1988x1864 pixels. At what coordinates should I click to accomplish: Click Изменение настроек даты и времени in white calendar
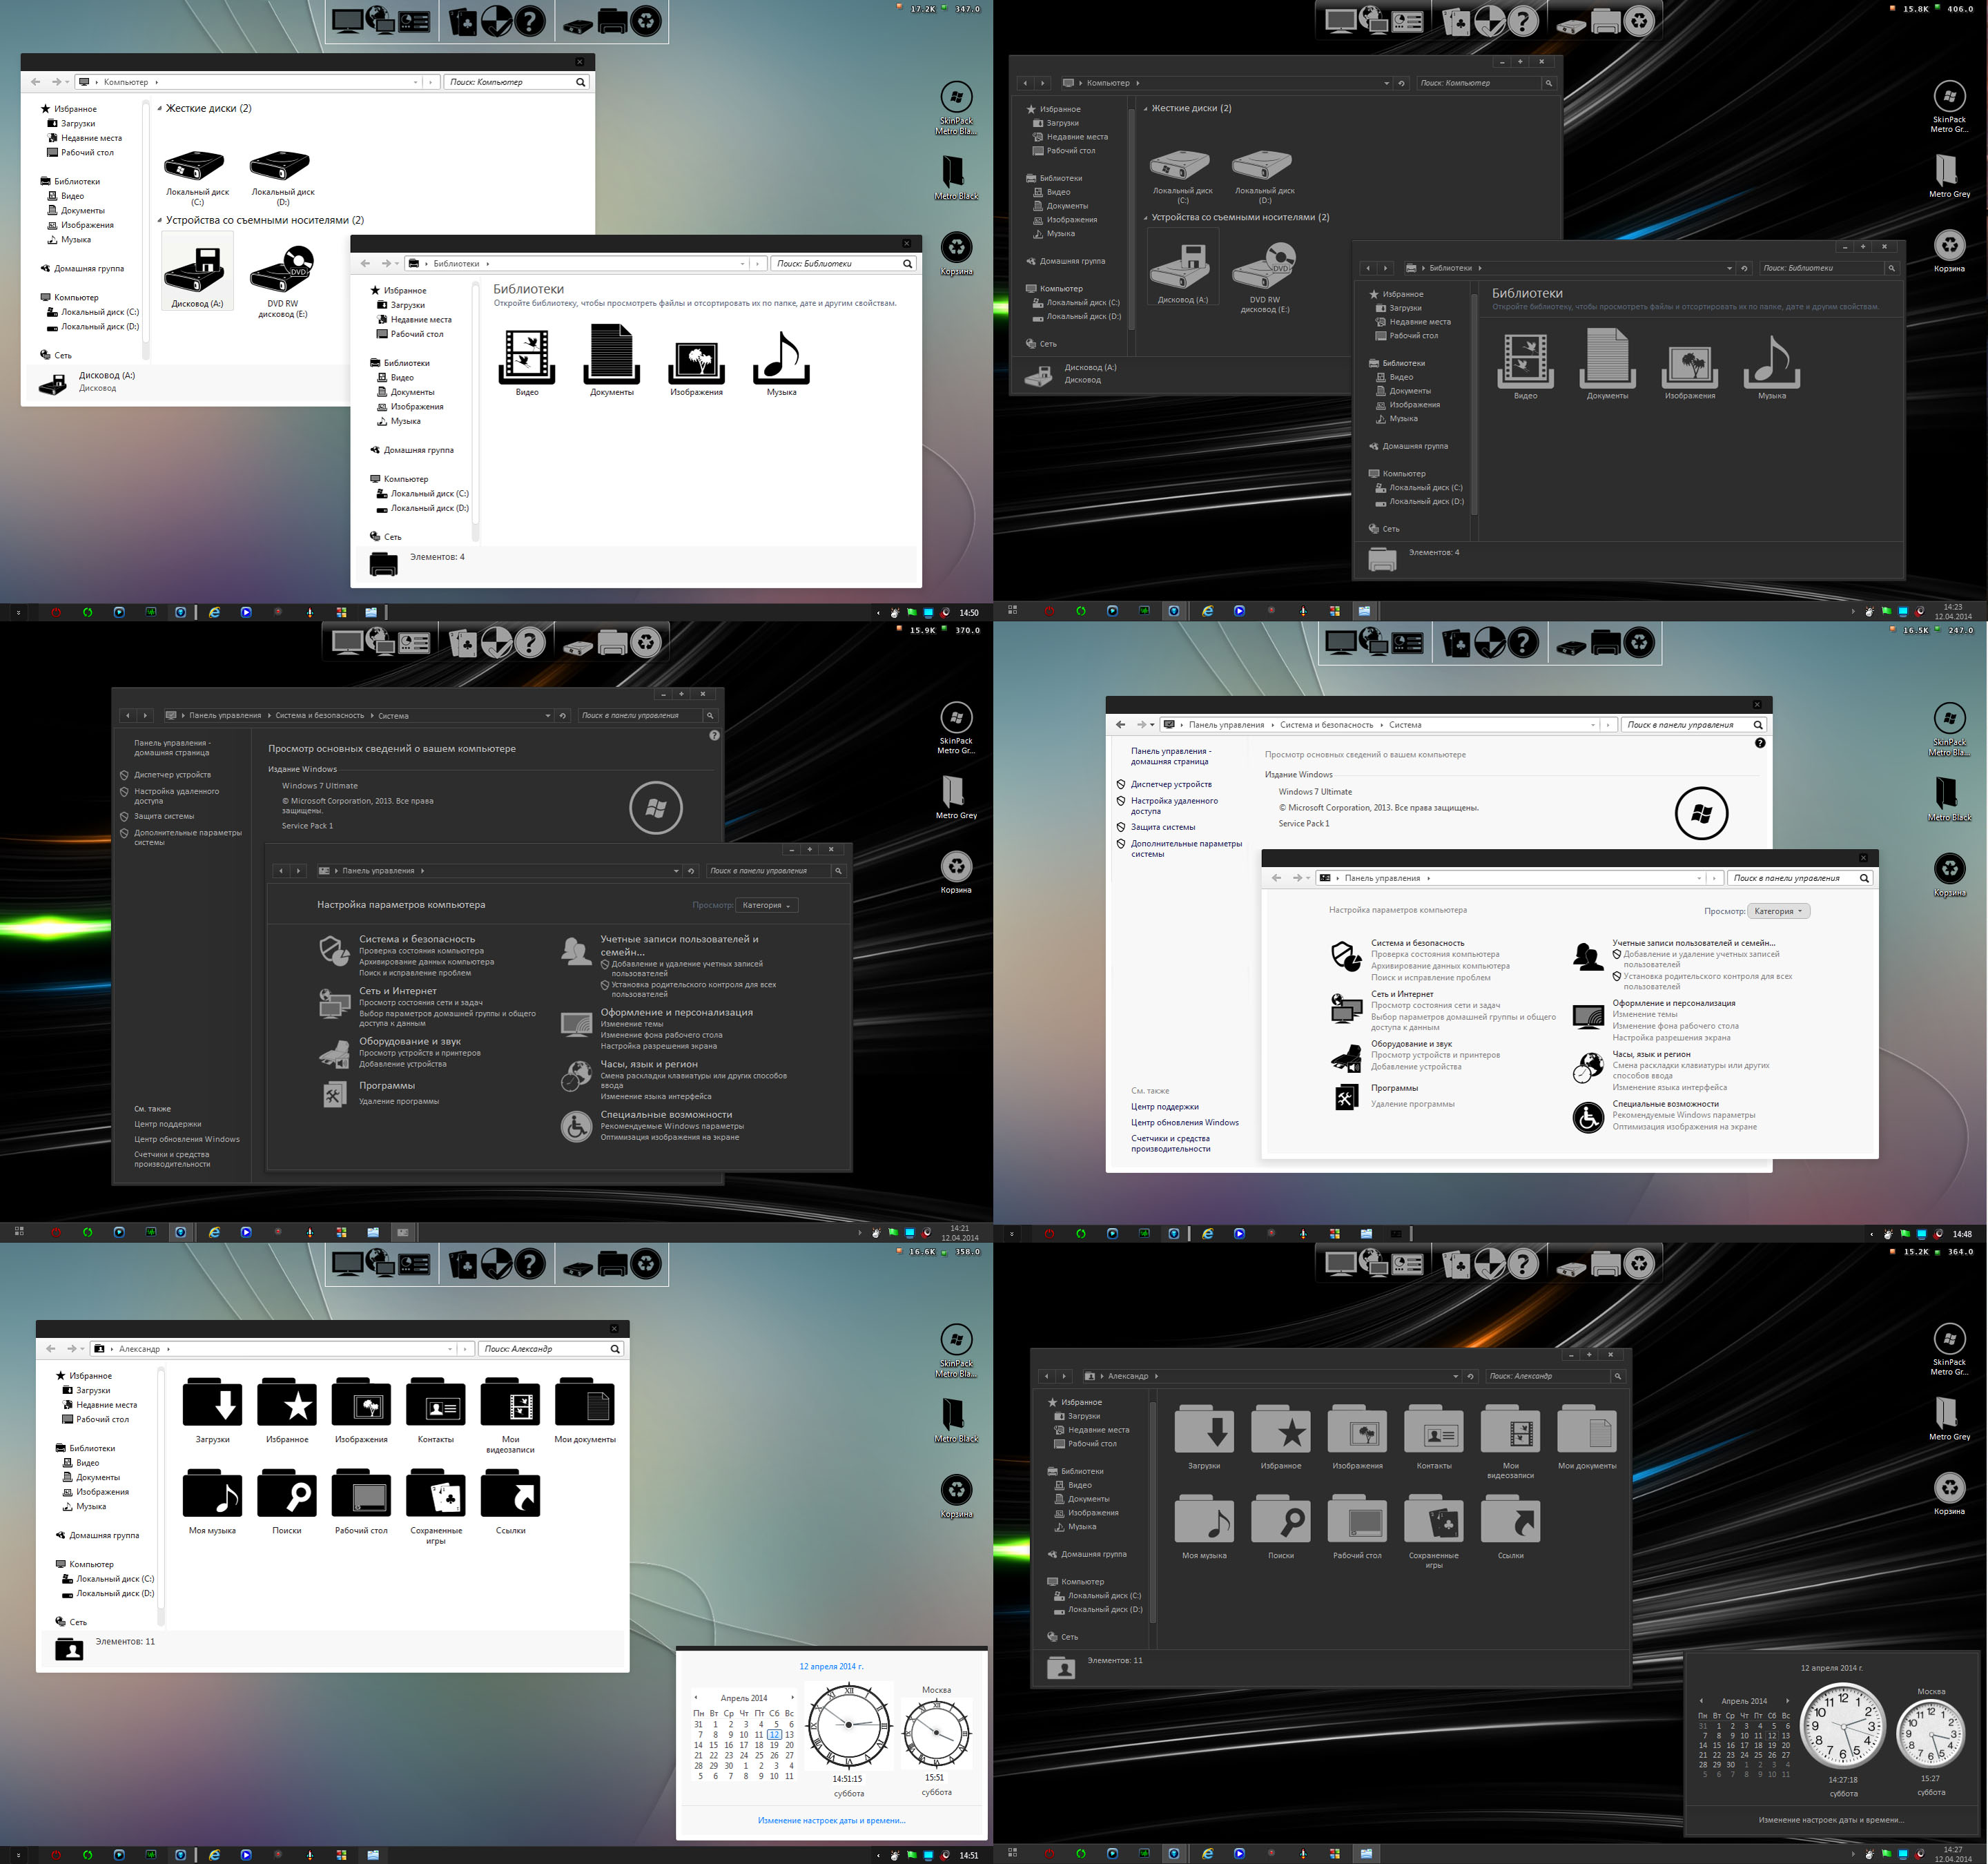[x=831, y=1820]
